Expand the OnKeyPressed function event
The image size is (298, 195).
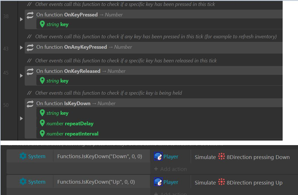click(x=21, y=19)
